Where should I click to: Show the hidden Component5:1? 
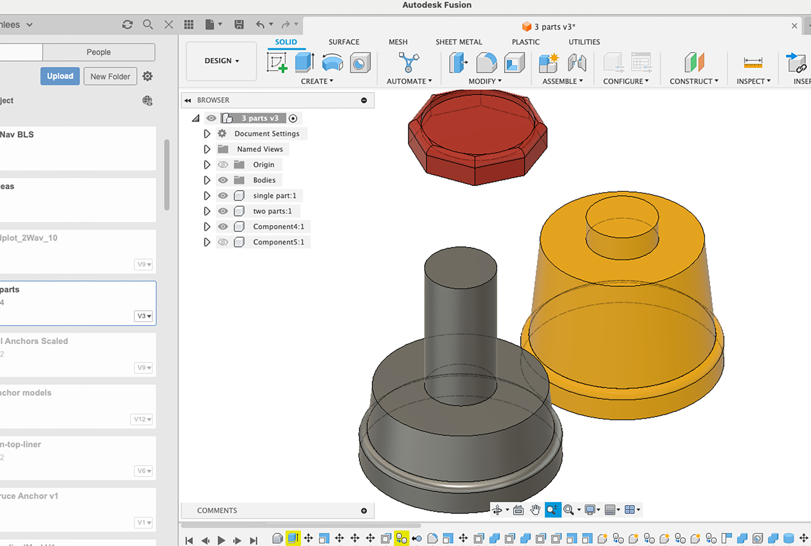(223, 242)
